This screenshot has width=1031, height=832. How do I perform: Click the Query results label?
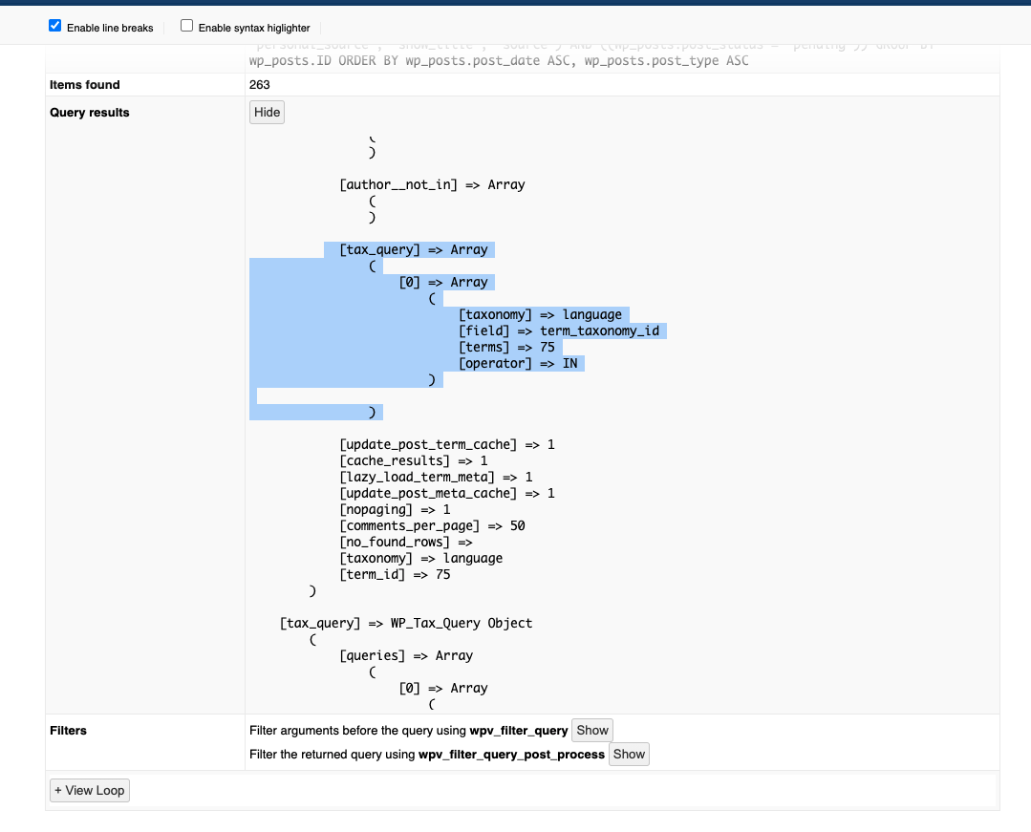(x=90, y=113)
